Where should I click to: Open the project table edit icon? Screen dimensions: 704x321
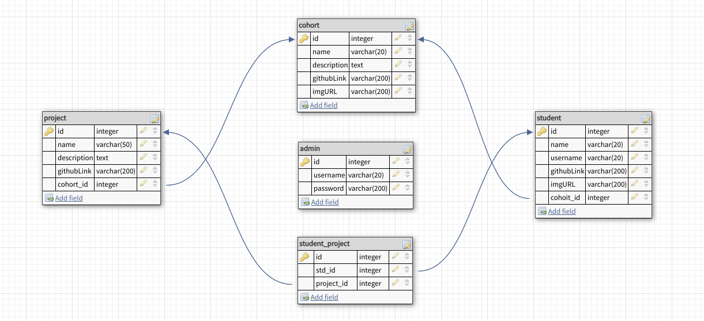pyautogui.click(x=155, y=119)
